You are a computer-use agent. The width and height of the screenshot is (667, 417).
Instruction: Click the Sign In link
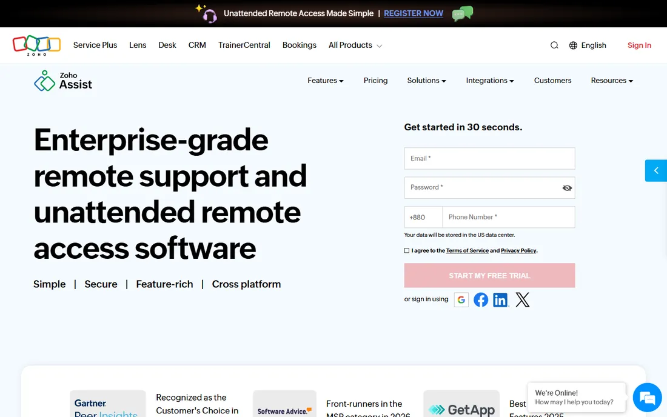tap(639, 45)
